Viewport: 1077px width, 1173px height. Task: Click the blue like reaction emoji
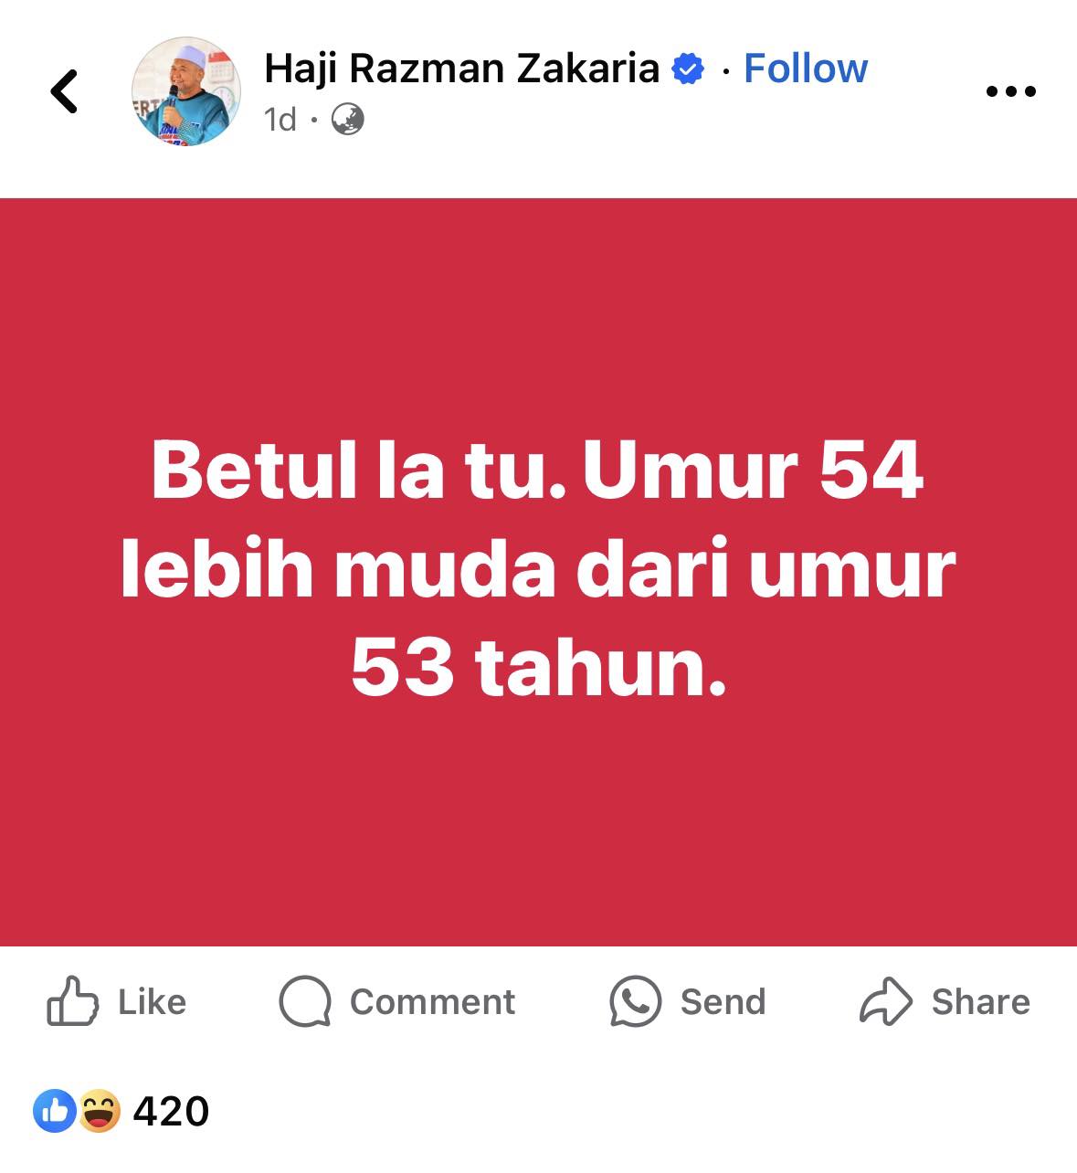(55, 1111)
